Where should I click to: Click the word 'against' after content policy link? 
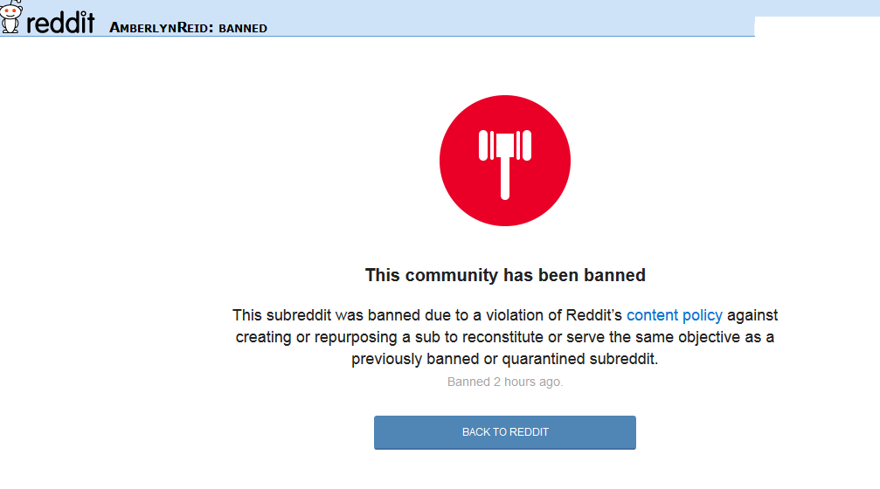tap(752, 316)
